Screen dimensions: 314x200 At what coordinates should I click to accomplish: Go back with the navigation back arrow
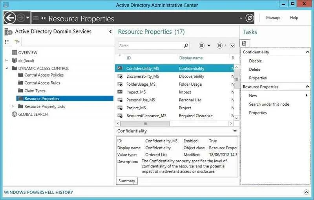pos(9,18)
